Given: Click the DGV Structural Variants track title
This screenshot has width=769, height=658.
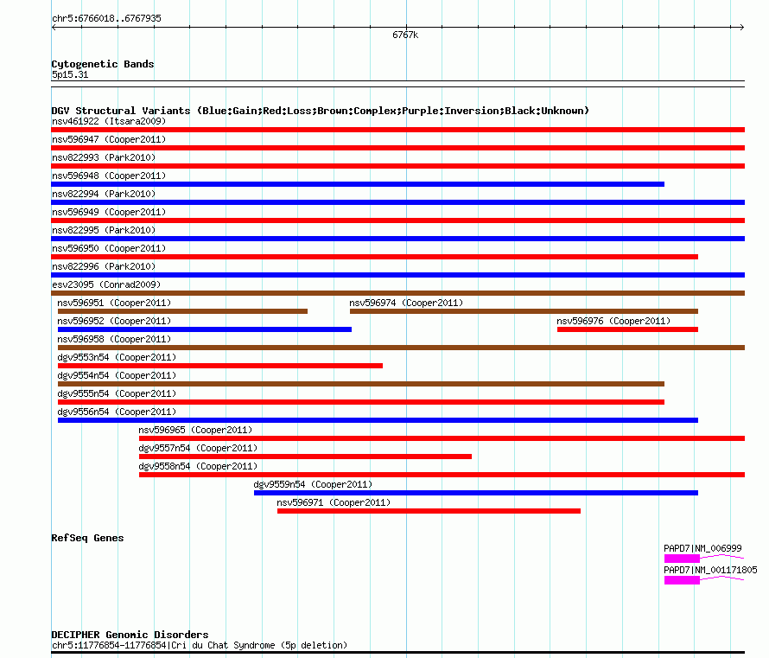Looking at the screenshot, I should click(321, 111).
